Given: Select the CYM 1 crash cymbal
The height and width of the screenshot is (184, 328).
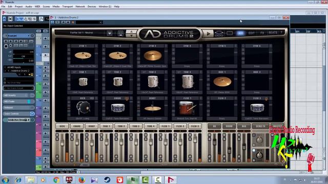Looking at the screenshot, I should 83,56.
